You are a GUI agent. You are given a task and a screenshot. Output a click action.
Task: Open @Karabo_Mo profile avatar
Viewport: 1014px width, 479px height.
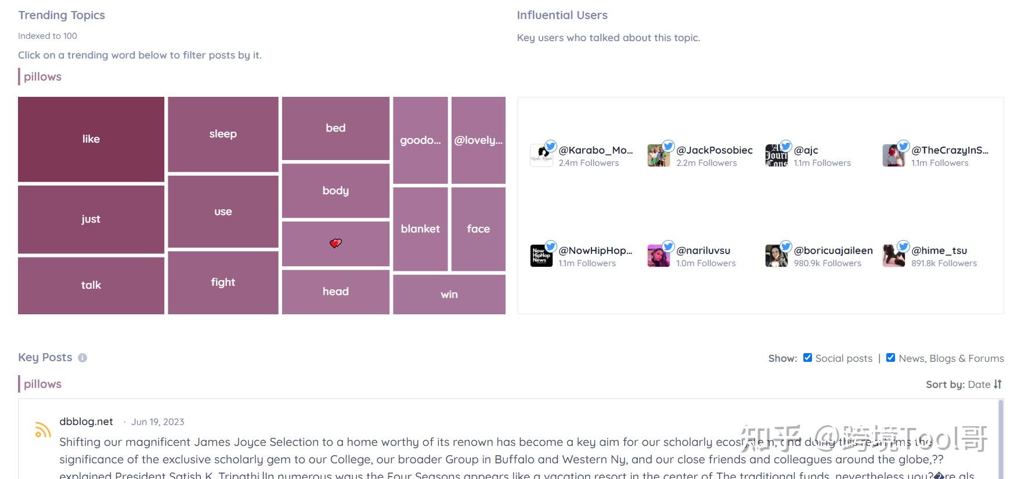tap(542, 155)
